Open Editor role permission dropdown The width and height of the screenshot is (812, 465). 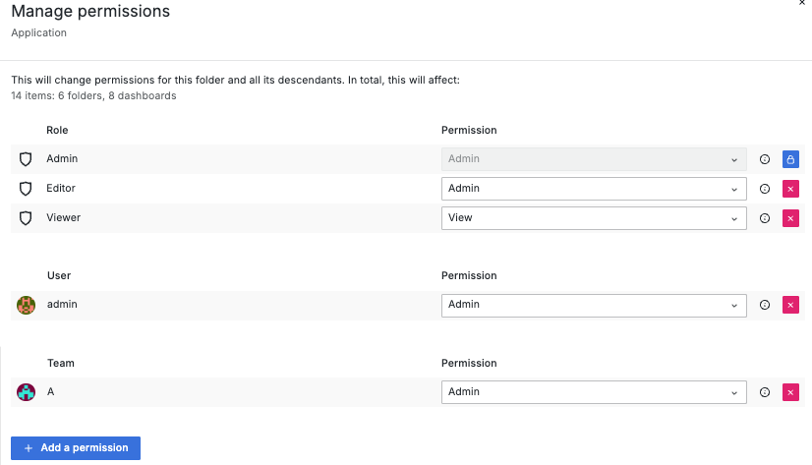click(593, 189)
